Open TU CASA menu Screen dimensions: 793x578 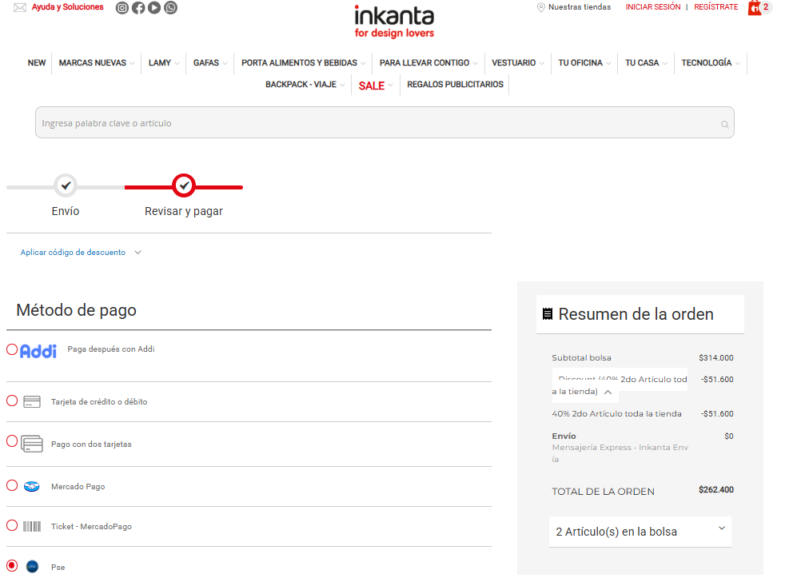pyautogui.click(x=646, y=62)
